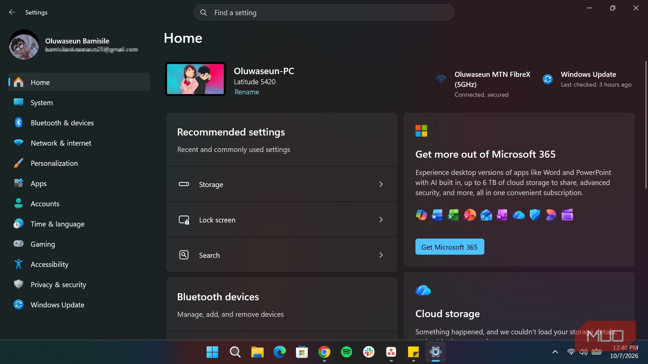Expand the Storage settings row chevron
This screenshot has width=648, height=364.
coord(381,184)
